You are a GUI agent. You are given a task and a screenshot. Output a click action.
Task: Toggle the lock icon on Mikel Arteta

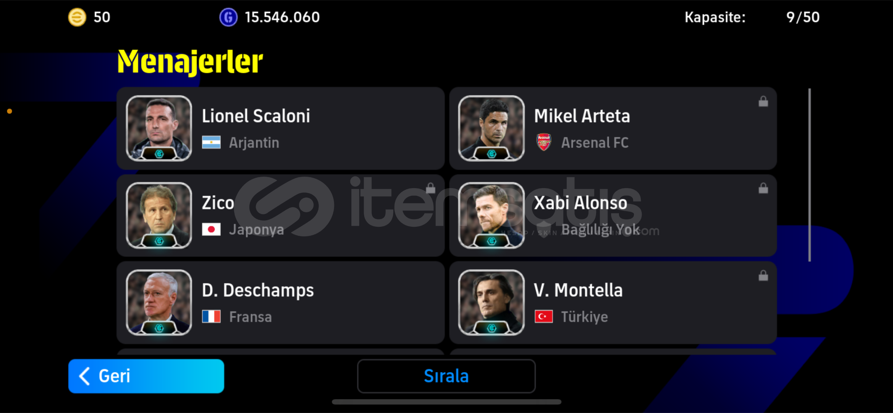(763, 101)
